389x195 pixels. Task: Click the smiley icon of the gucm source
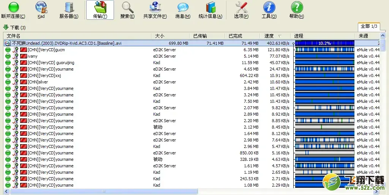tap(8, 50)
